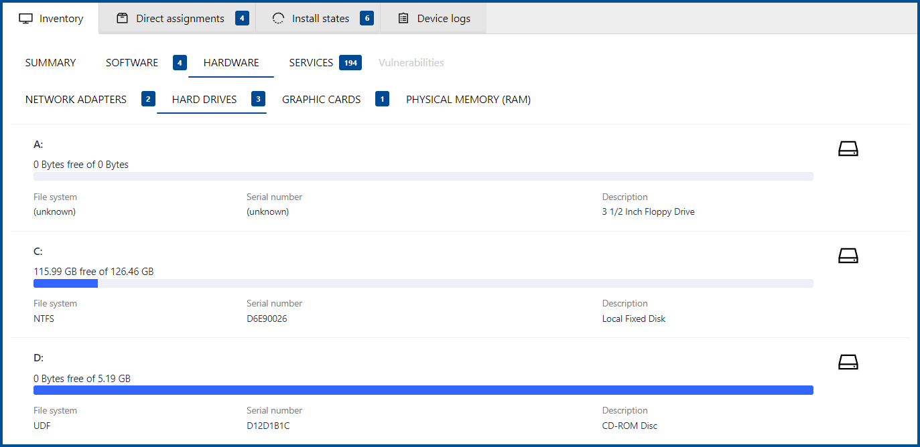Click serial number D6E90026
The image size is (920, 447).
click(267, 319)
